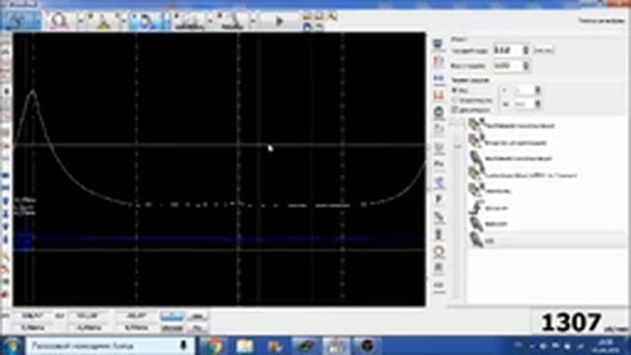Toggle the checkbox below the radio buttons
Viewport: 631px width, 355px height.
[x=455, y=109]
